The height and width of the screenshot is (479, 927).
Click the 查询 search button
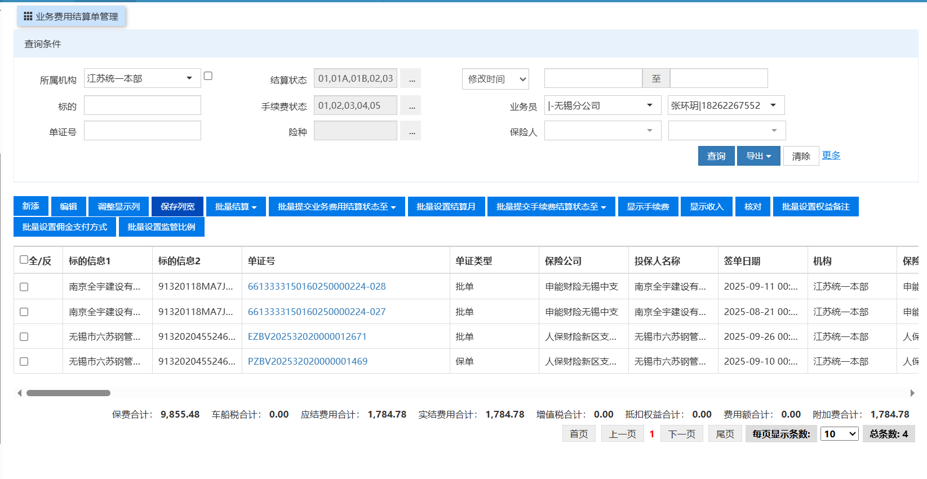point(716,156)
